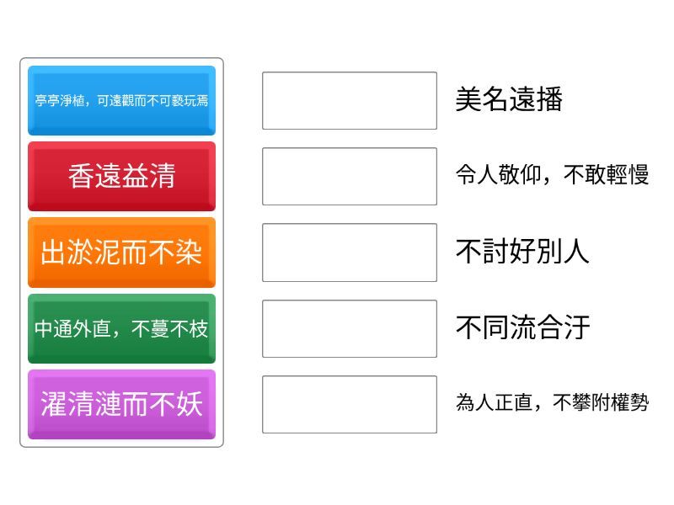
Task: Click the empty box next to 為人正直，不攀附權勢
Action: point(349,404)
